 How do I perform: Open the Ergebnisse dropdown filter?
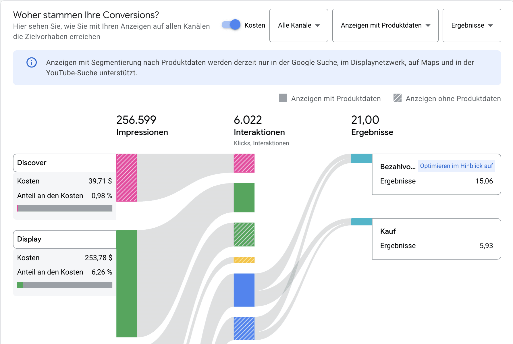[x=471, y=25]
